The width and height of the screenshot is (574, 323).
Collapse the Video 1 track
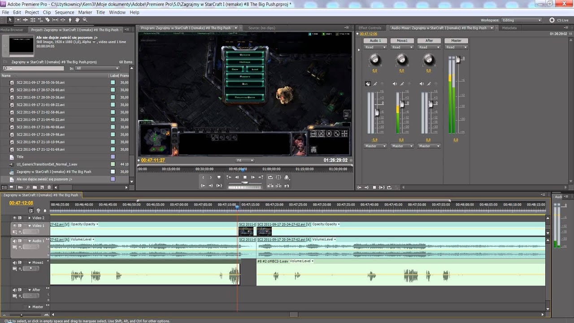[30, 226]
